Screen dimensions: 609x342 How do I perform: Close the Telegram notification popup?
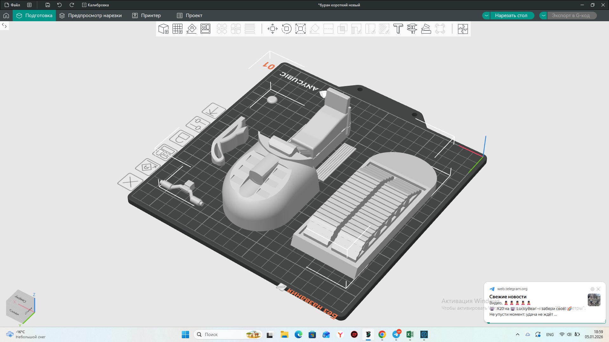[x=598, y=289]
